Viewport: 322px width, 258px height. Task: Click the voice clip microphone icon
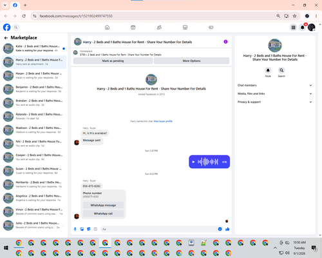point(75,229)
